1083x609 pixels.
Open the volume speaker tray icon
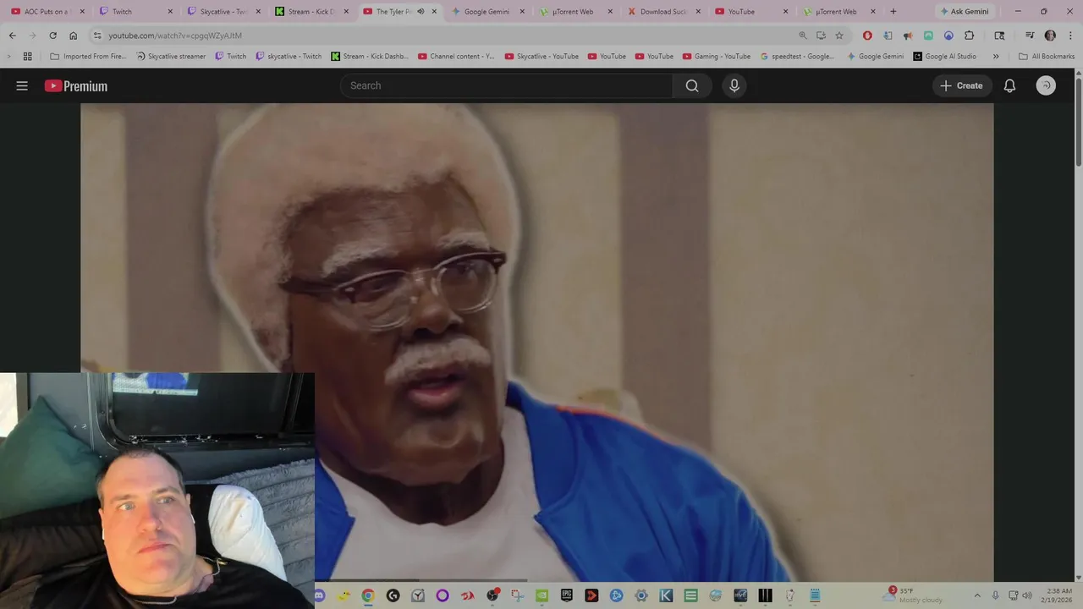[x=1027, y=595]
